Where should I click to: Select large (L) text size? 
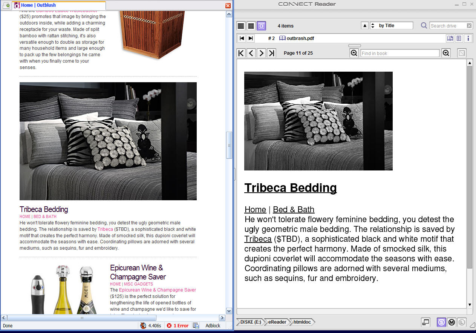click(x=462, y=322)
